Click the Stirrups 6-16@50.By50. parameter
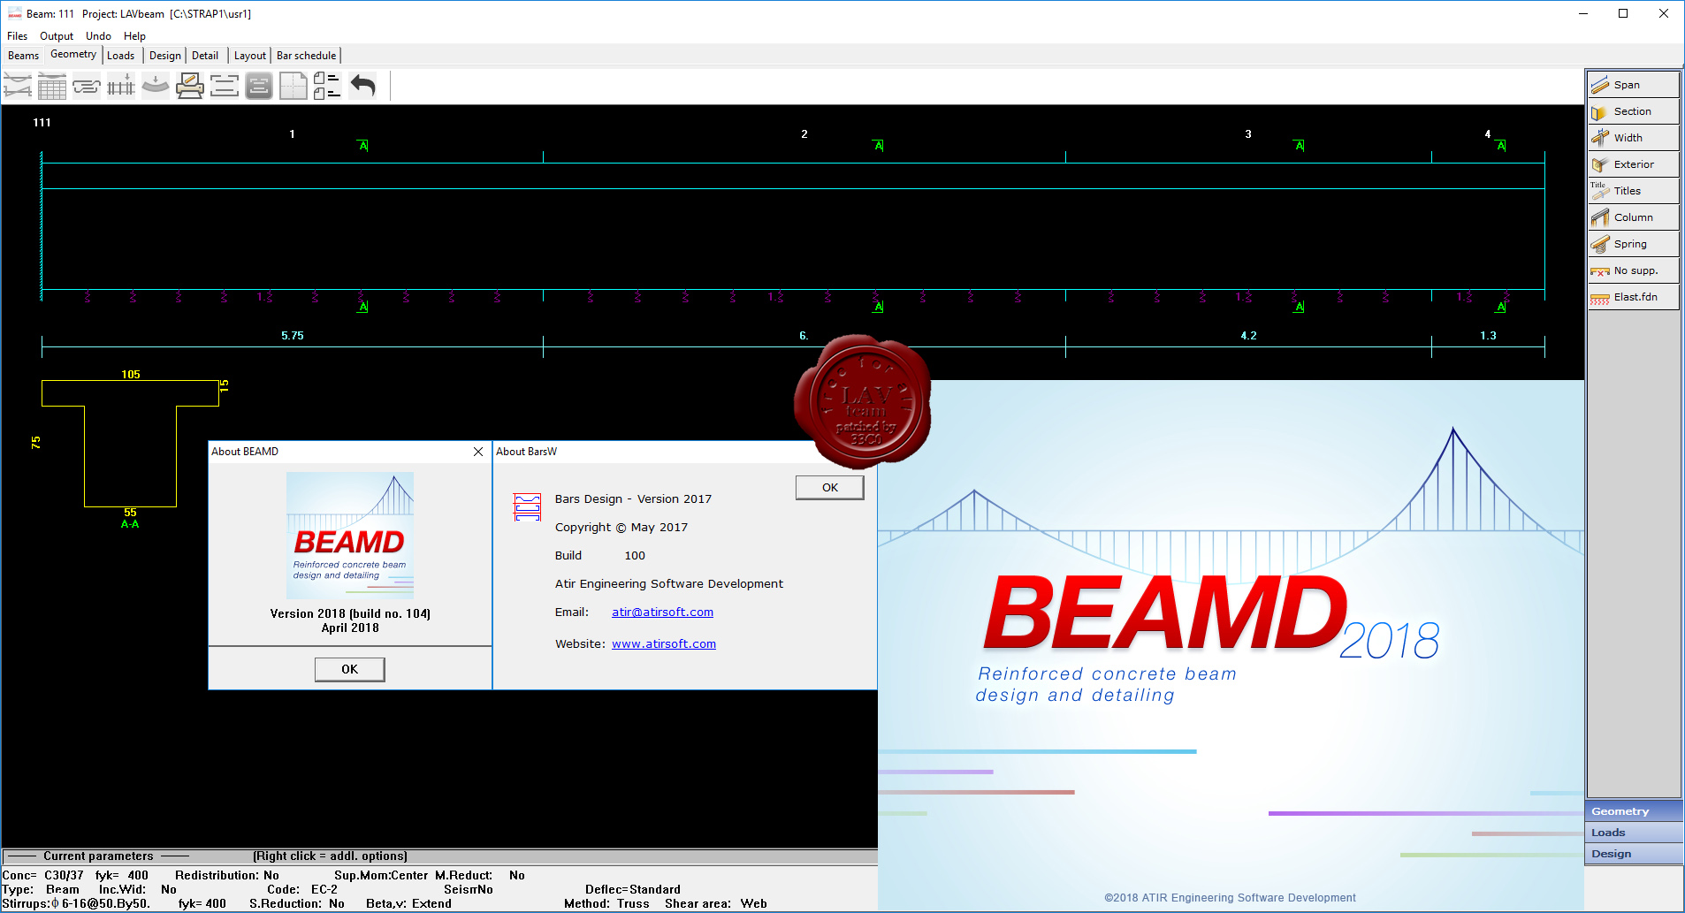1685x913 pixels. click(x=76, y=904)
